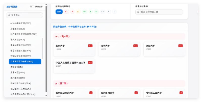The width and height of the screenshot is (202, 102).
Task: Click the A+ badge on 清华大学 card
Action: click(135, 46)
